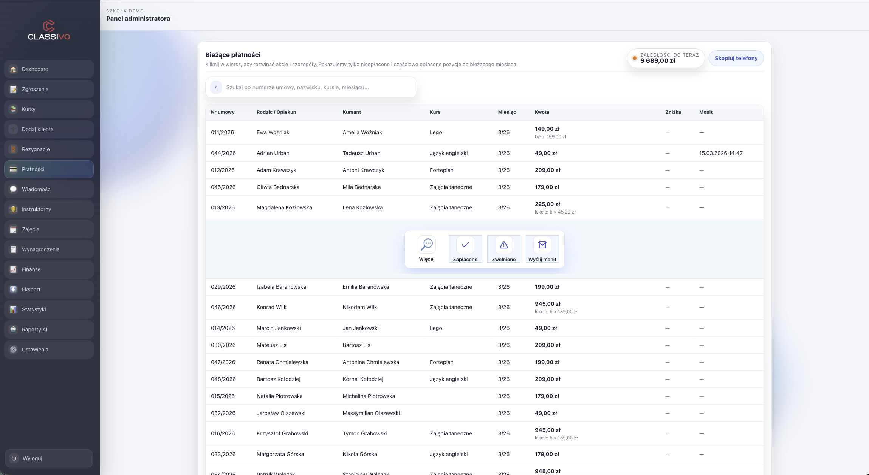This screenshot has width=869, height=475.
Task: Sort by the Kwota column header
Action: (x=542, y=112)
